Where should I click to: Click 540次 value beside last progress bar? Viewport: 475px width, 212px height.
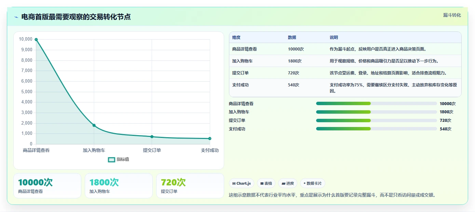coord(446,129)
